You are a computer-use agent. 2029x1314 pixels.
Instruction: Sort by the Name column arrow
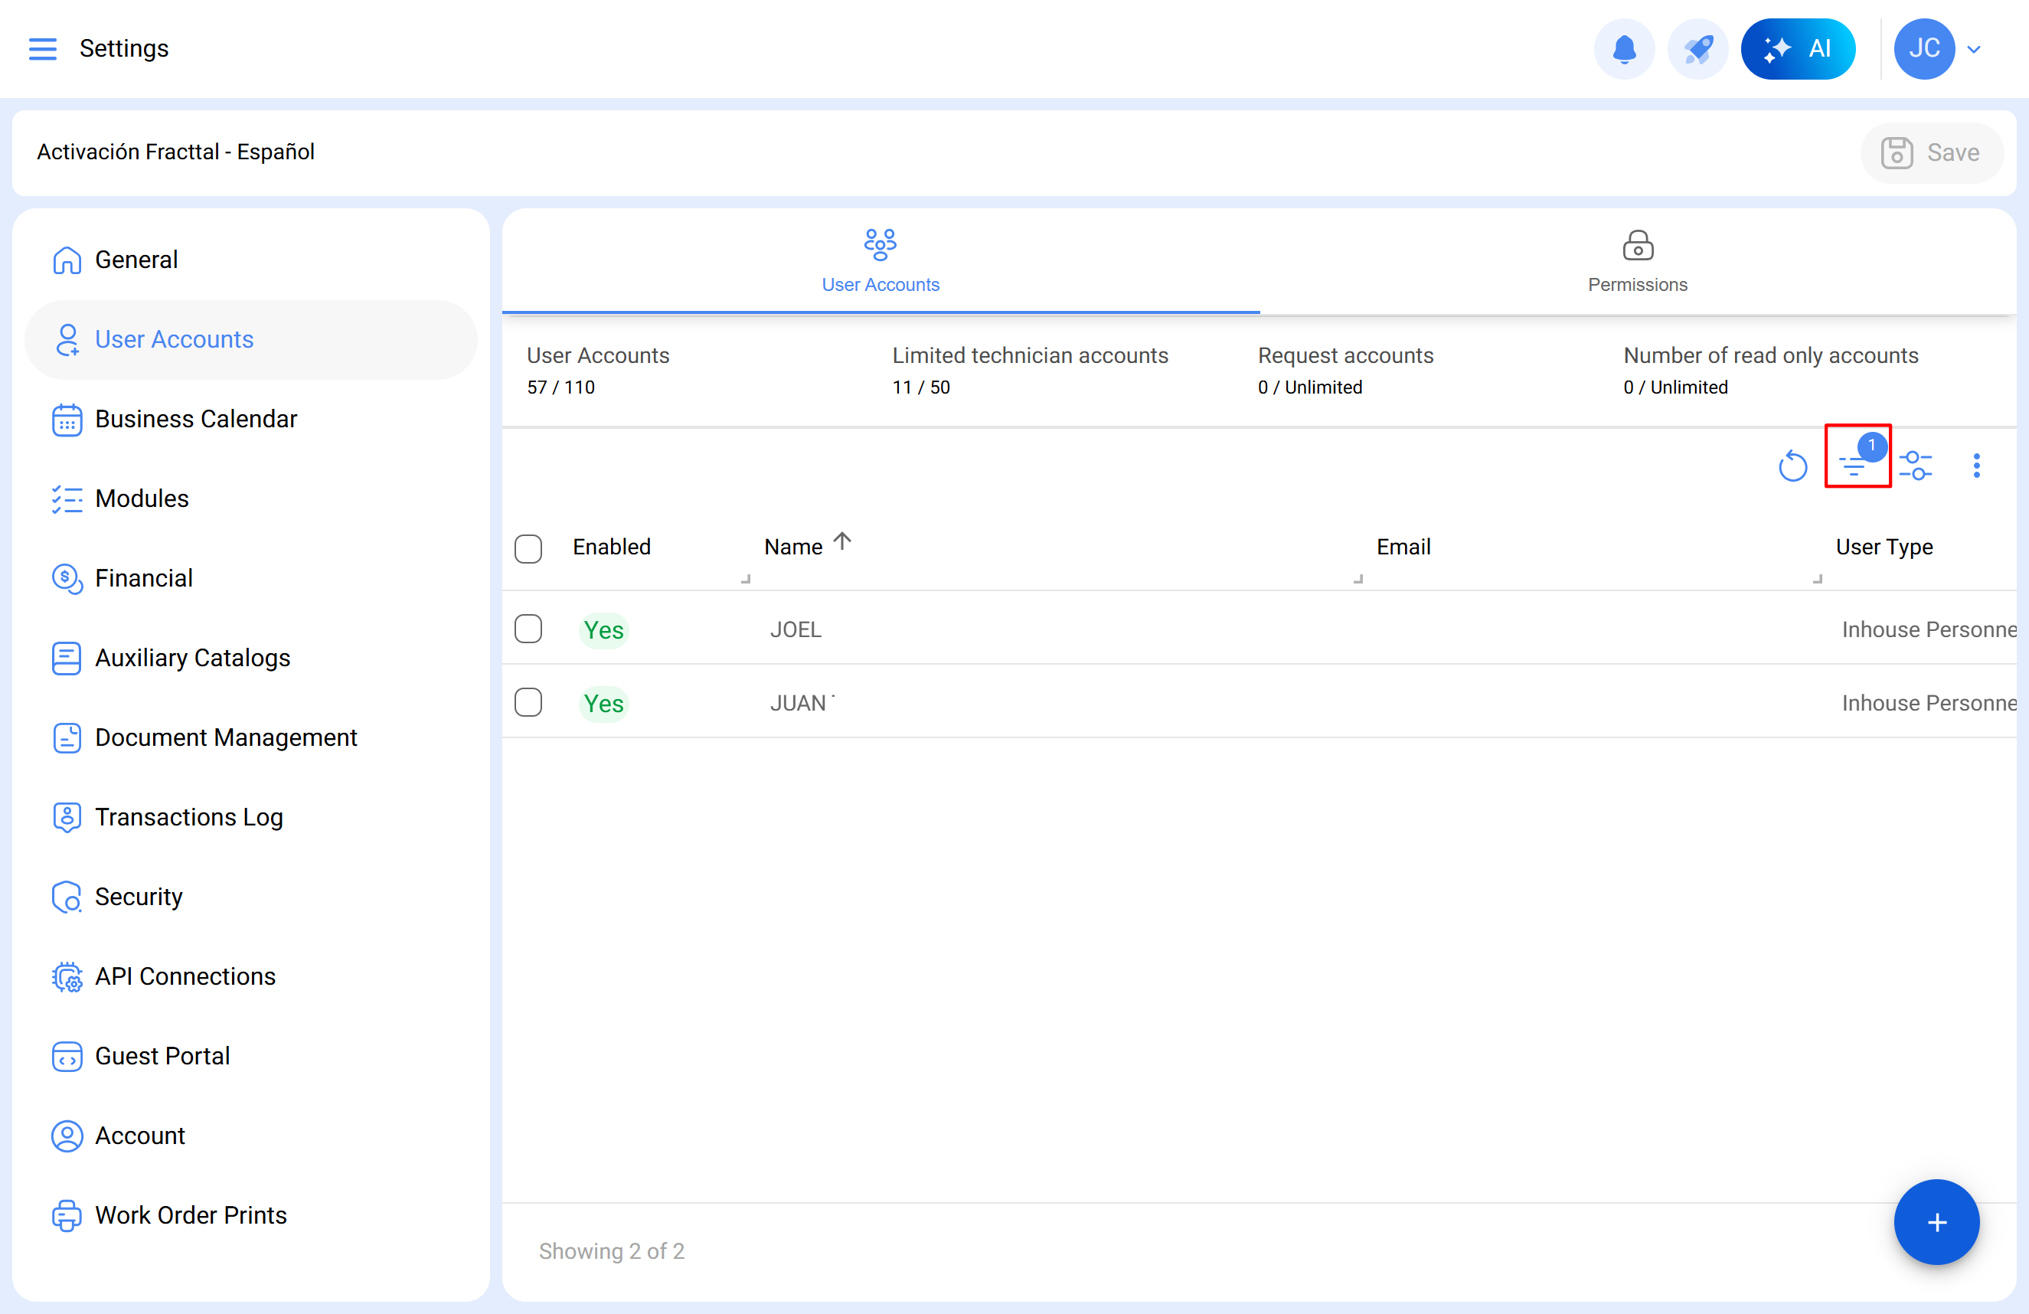pyautogui.click(x=841, y=541)
